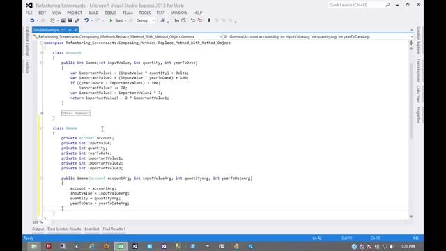The width and height of the screenshot is (446, 251).
Task: Click the taskbar clock showing 3:20 PM
Action: pos(408,246)
